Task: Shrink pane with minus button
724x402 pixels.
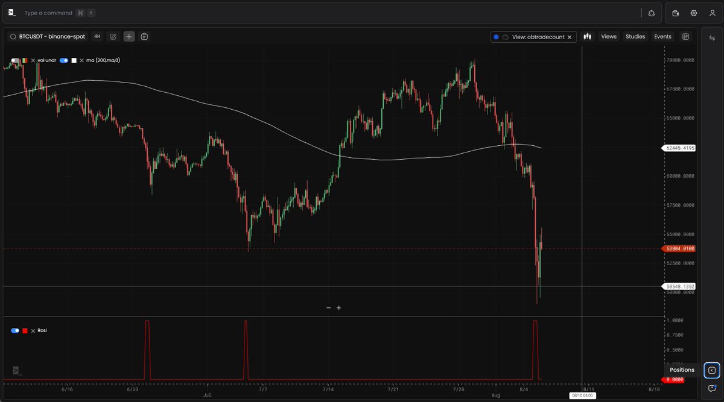Action: pyautogui.click(x=329, y=308)
